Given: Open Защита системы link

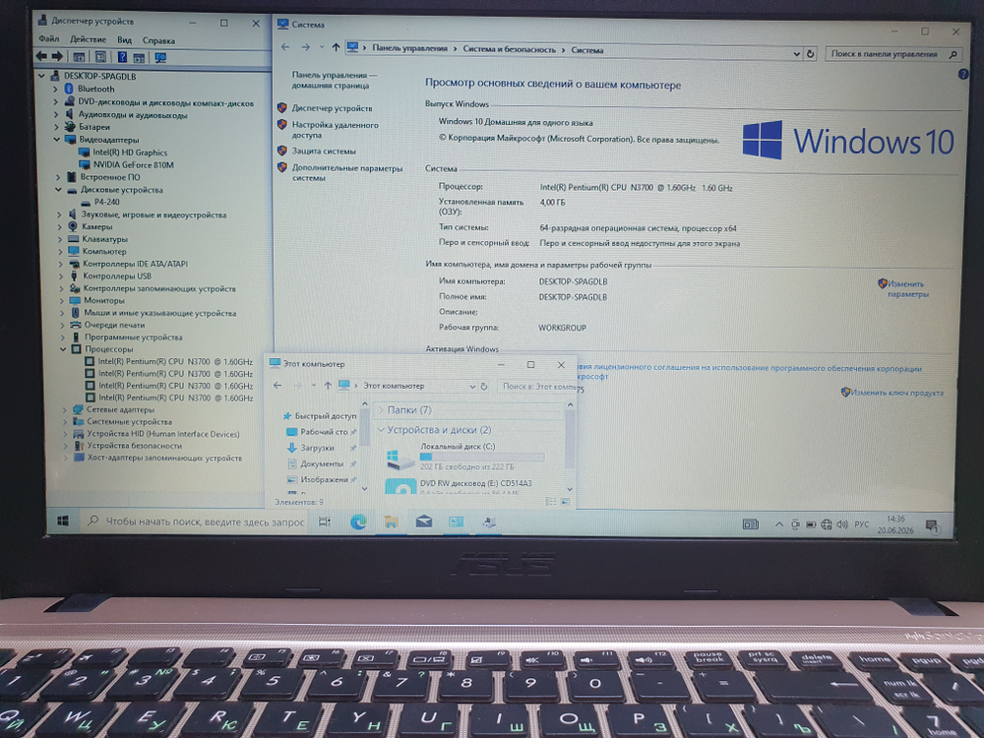Looking at the screenshot, I should pyautogui.click(x=324, y=152).
